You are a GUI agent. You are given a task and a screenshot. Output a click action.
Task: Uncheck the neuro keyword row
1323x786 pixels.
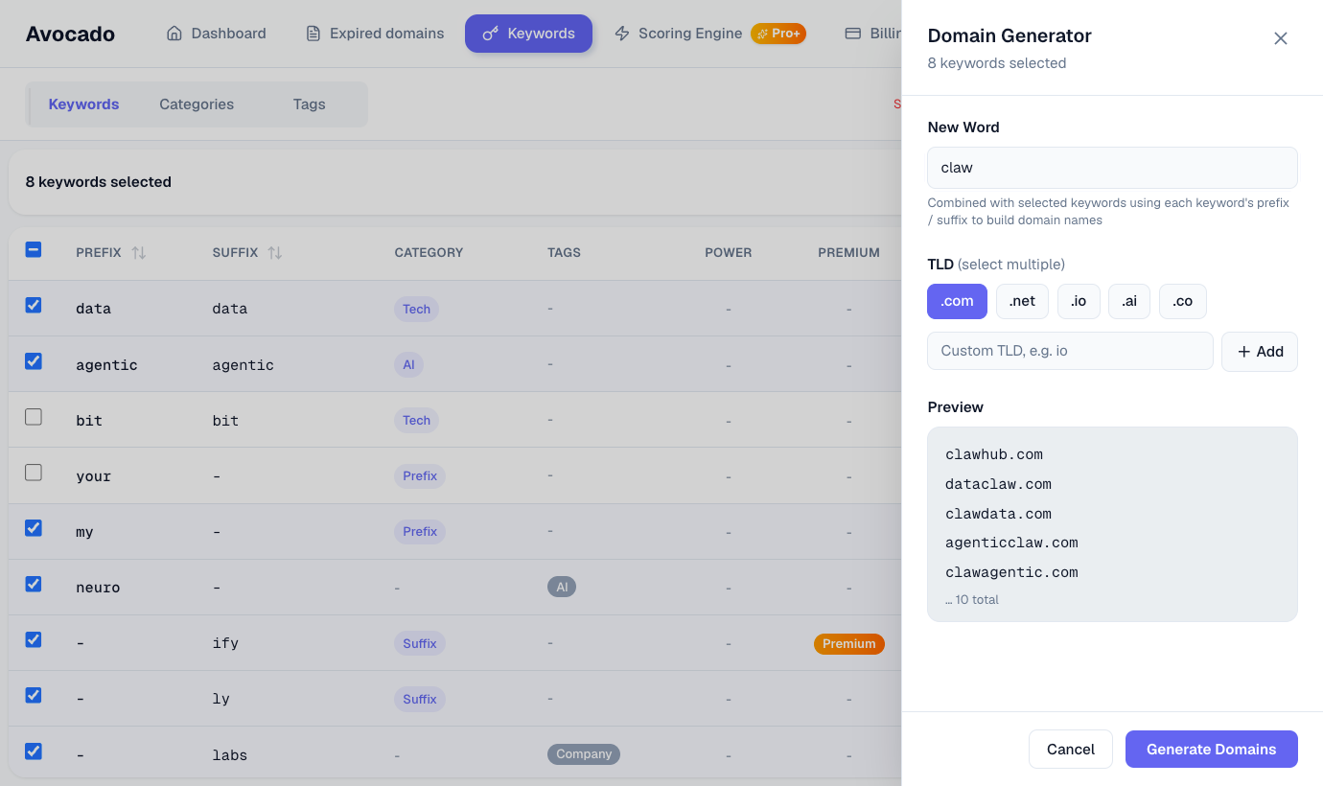tap(34, 584)
